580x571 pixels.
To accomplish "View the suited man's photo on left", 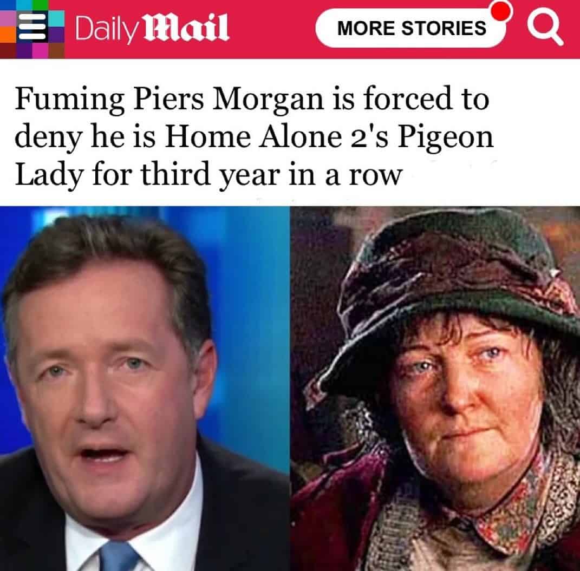I will [145, 389].
